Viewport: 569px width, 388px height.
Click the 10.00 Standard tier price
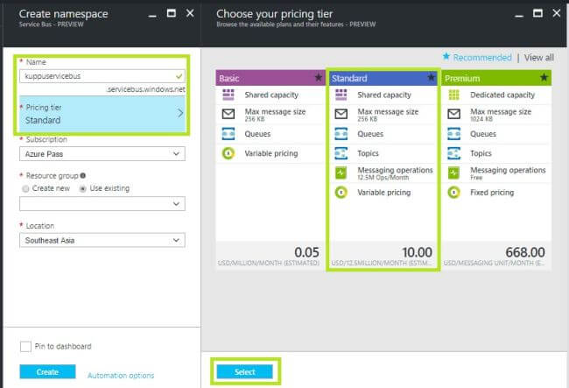417,252
